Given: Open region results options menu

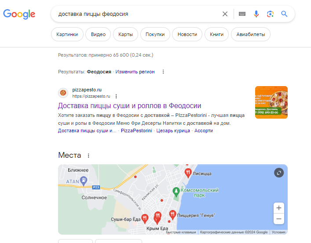Looking at the screenshot, I should (163, 72).
